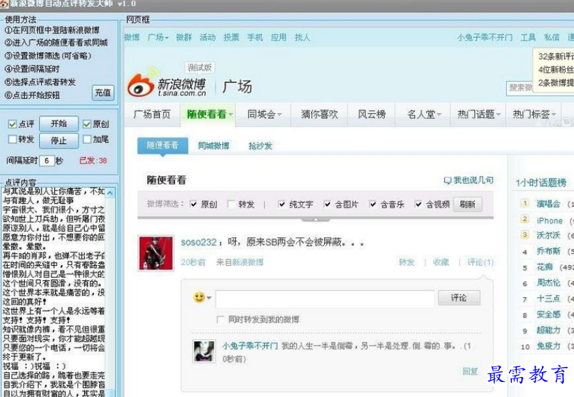Toggle the 原创 checkbox in the left panel
Screen dimensions: 574x397
87,124
